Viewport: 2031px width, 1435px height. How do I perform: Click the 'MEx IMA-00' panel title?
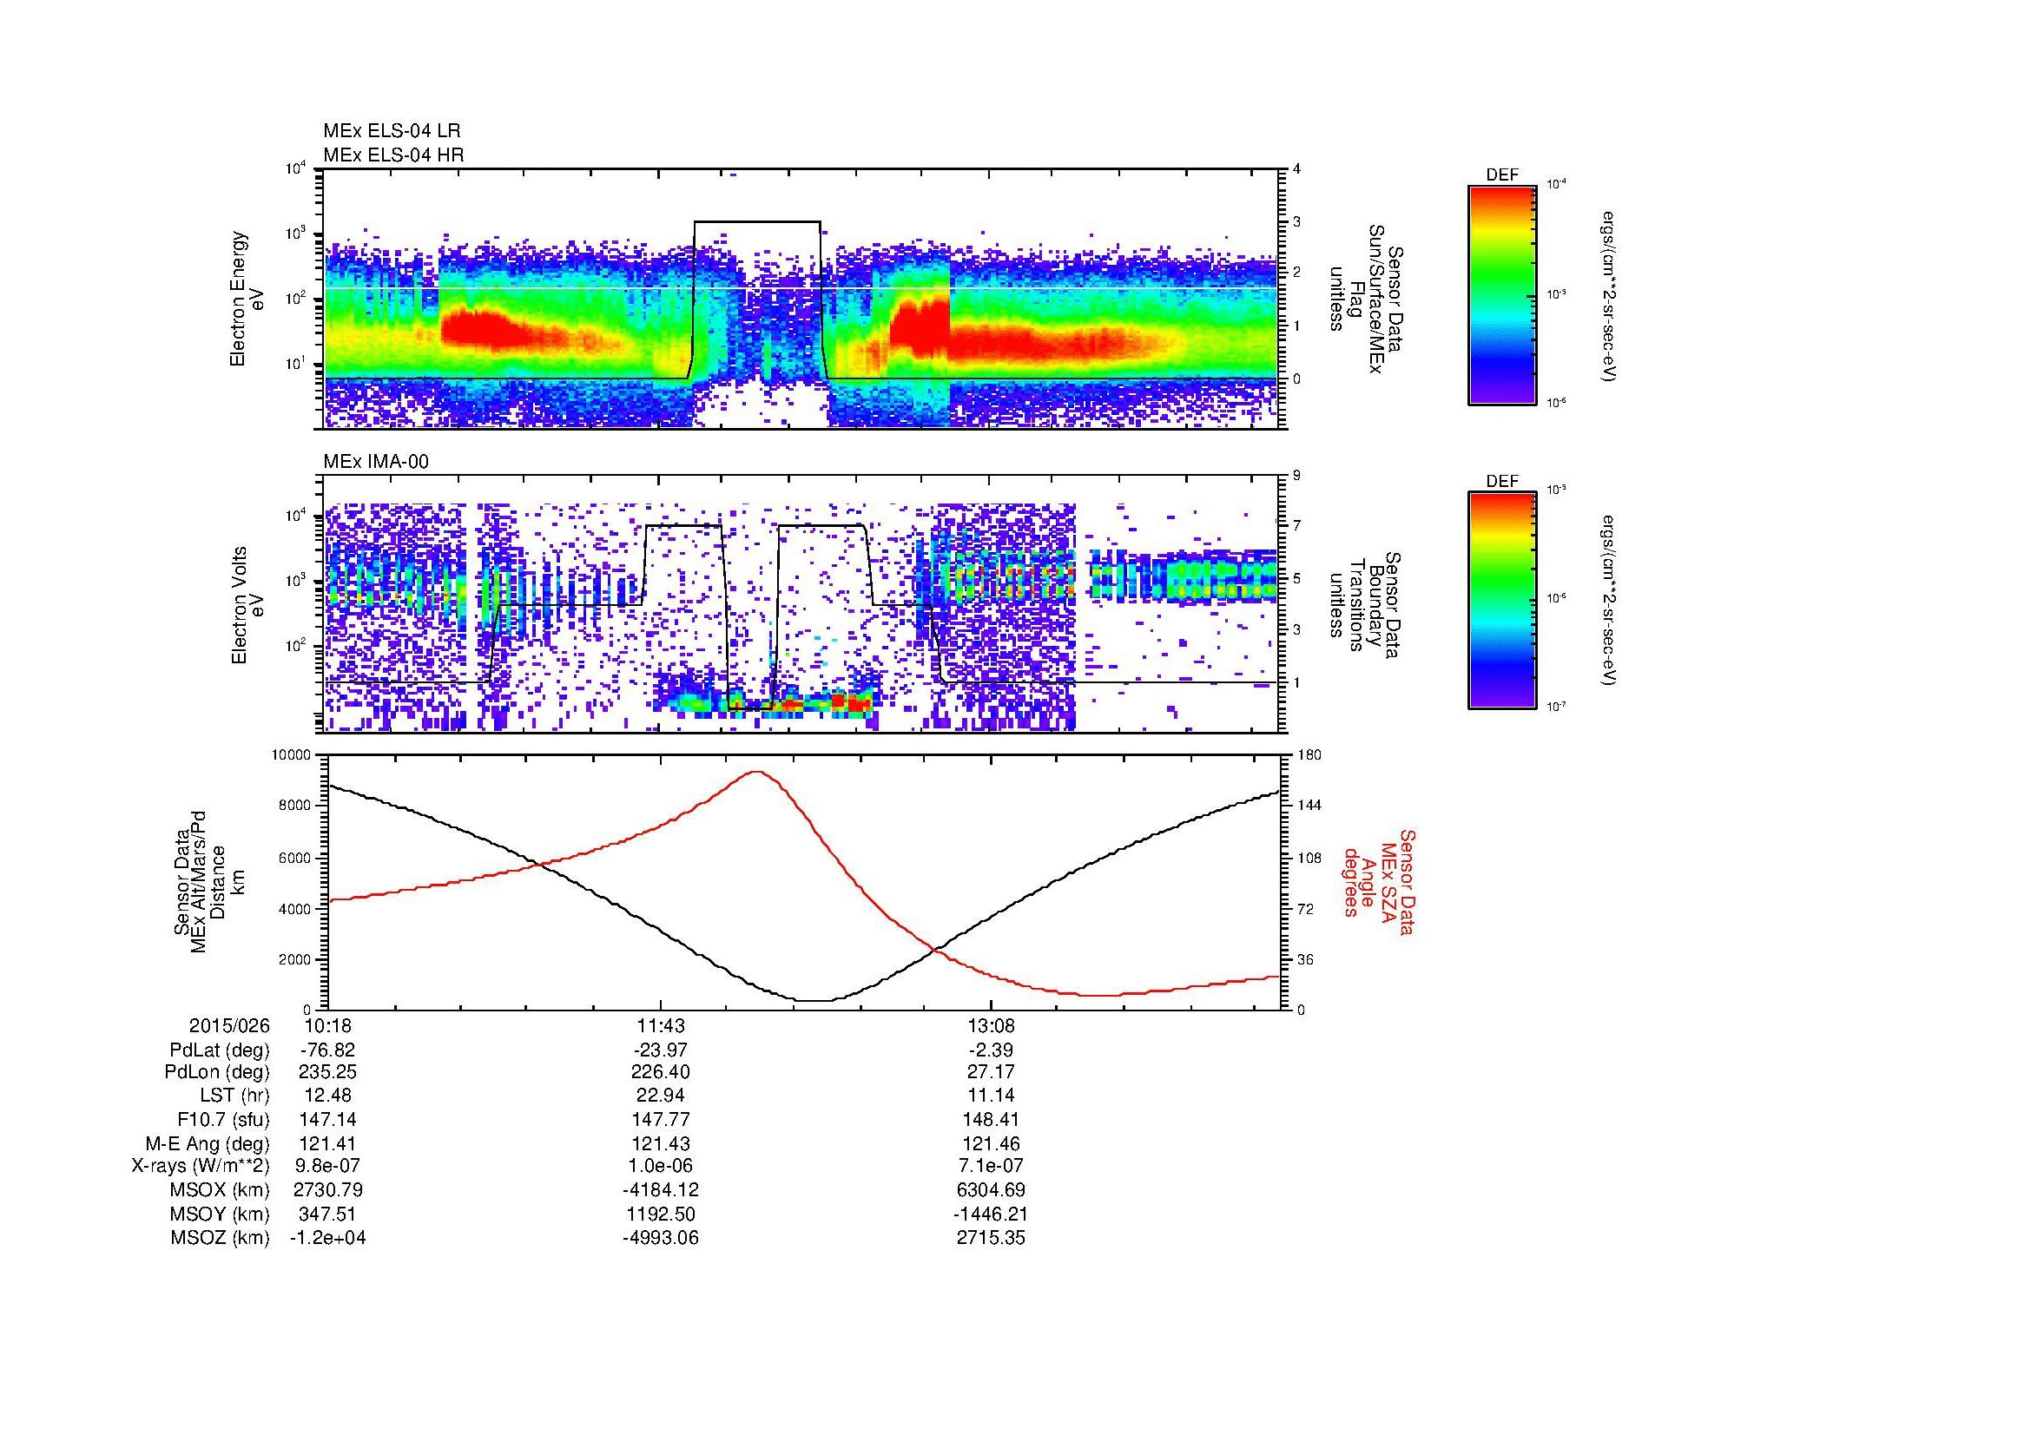(376, 462)
